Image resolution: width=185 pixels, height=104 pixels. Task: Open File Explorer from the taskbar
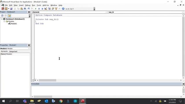pos(32,101)
